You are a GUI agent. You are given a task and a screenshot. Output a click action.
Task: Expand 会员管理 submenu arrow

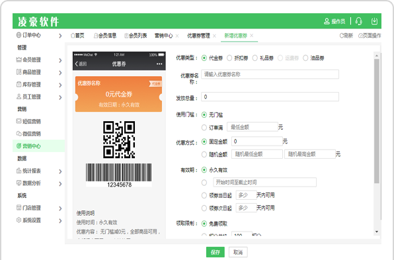pos(60,60)
